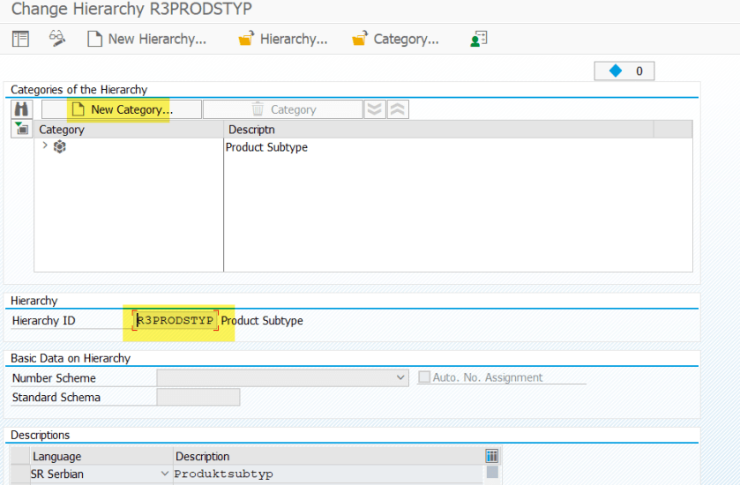Viewport: 740px width, 485px height.
Task: Expand all with double-down-chevron icon
Action: (x=375, y=109)
